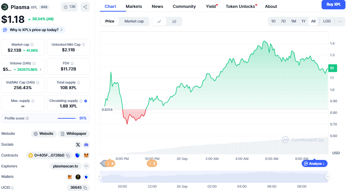Screen dimensions: 347x191
Task: Switch to candlestick chart icon
Action: 174,21
